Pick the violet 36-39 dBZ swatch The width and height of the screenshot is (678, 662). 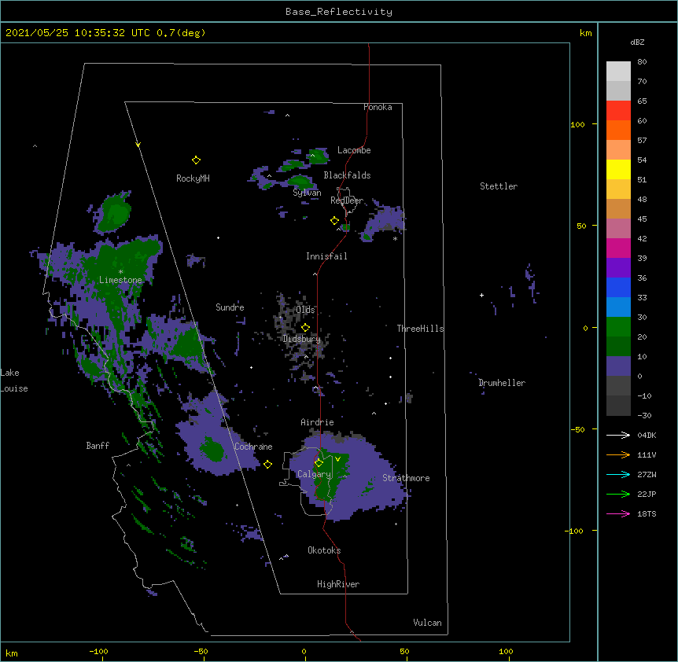(x=618, y=268)
